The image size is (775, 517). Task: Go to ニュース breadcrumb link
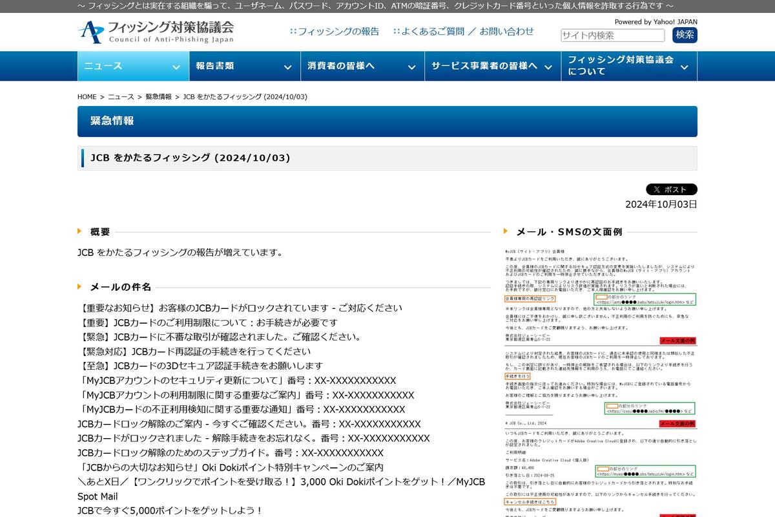click(x=121, y=97)
